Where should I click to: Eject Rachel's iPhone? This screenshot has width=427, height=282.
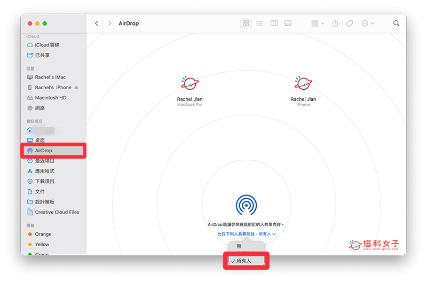(76, 88)
